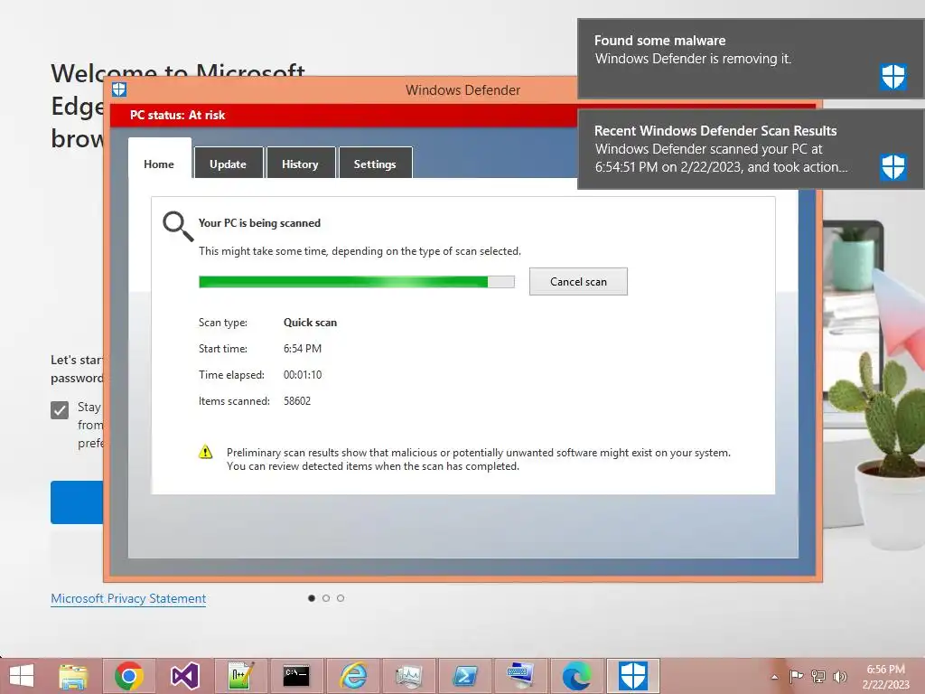
Task: Open PowerShell from the taskbar
Action: click(465, 676)
